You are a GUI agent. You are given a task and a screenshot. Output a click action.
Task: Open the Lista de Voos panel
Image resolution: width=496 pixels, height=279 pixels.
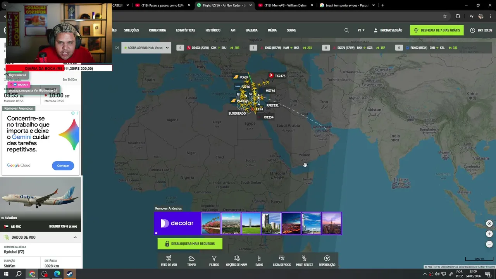pos(282,261)
